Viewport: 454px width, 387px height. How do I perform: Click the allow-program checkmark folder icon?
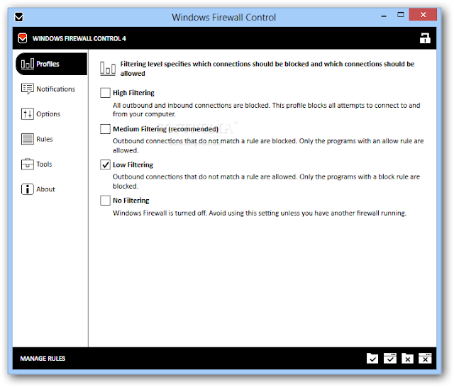click(372, 359)
